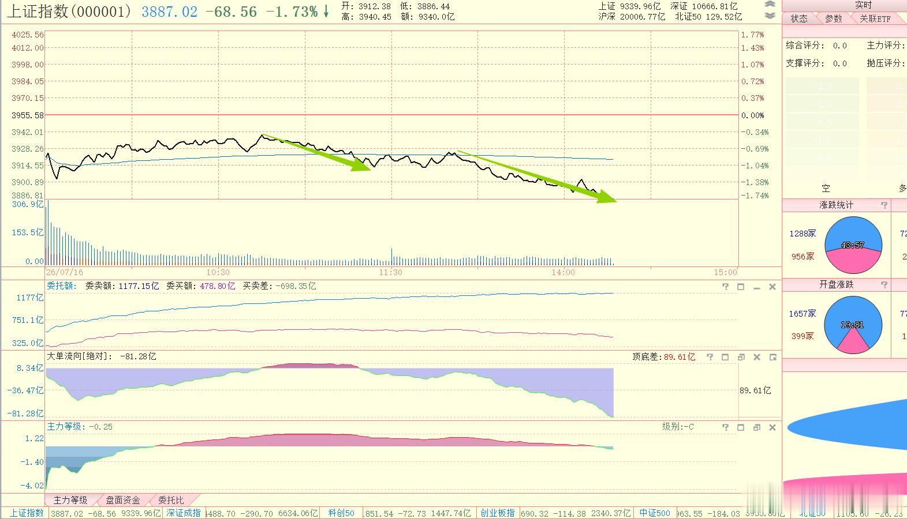Restore the 大单流向 panel window
Image resolution: width=907 pixels, height=519 pixels.
tap(741, 357)
